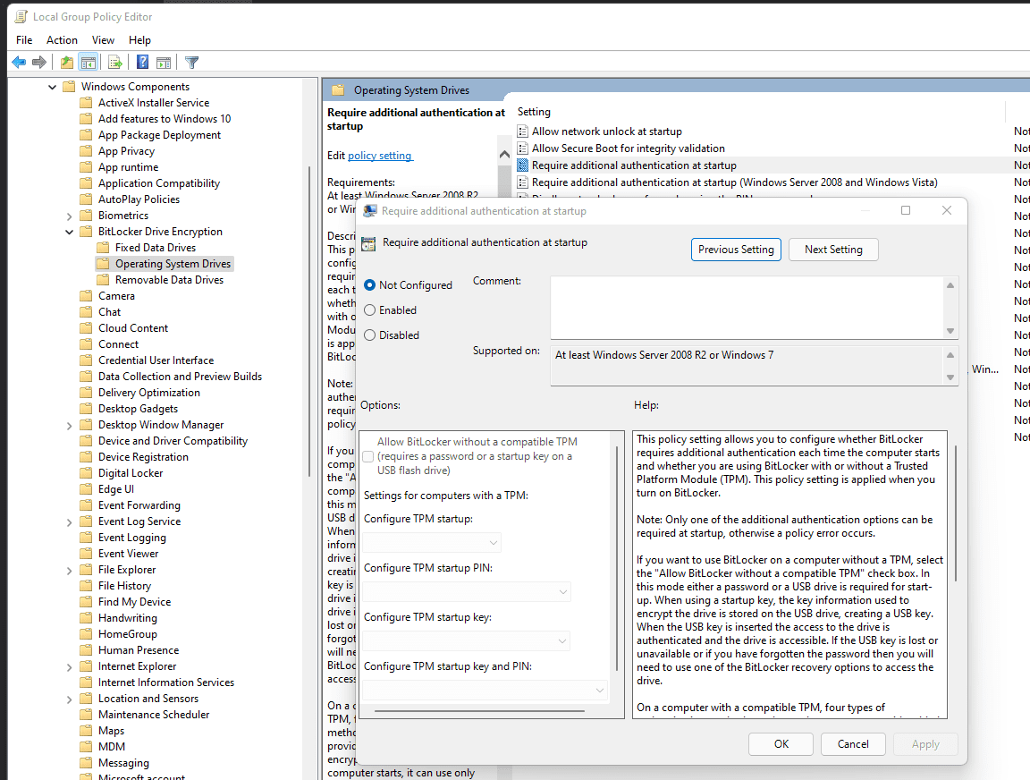The width and height of the screenshot is (1030, 780).
Task: Open the Help menu
Action: click(139, 40)
